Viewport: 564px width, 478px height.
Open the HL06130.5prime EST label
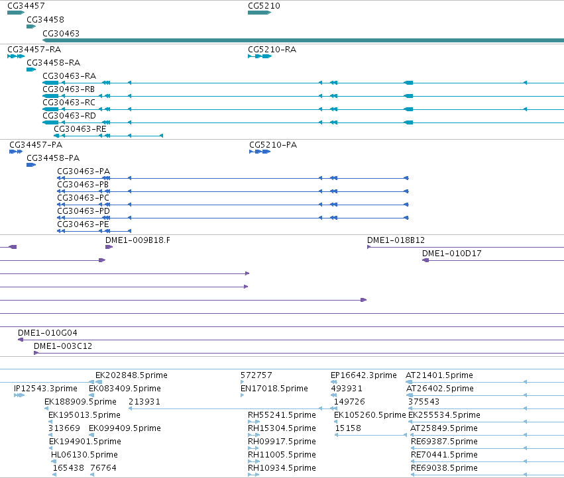click(x=85, y=455)
